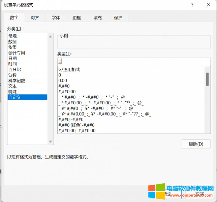Go to the 边框 tab
Screen dimensions: 217x202
pyautogui.click(x=76, y=18)
